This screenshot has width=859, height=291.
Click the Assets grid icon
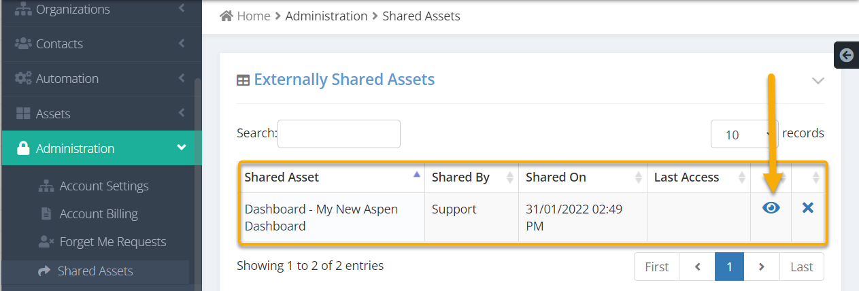[23, 114]
